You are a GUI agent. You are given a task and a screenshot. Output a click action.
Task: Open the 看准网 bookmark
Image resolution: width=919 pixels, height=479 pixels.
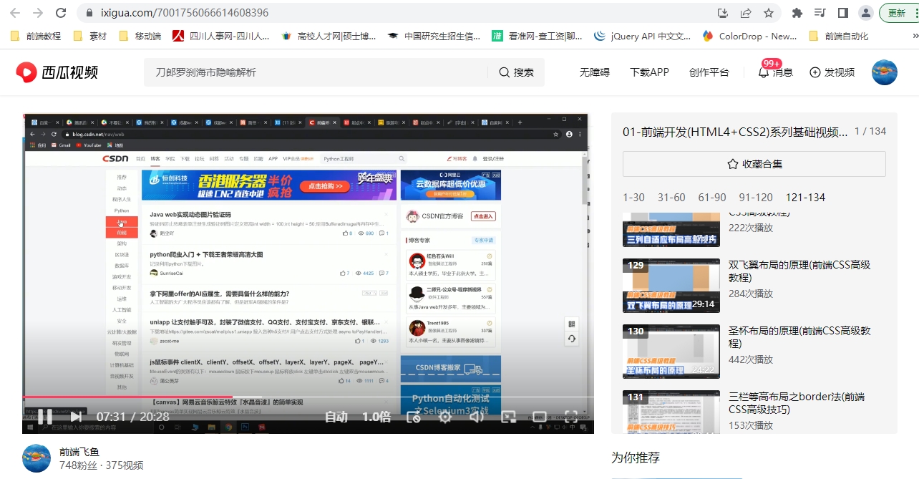pos(537,36)
